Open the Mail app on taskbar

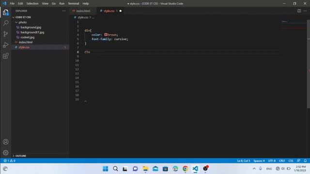pyautogui.click(x=155, y=169)
